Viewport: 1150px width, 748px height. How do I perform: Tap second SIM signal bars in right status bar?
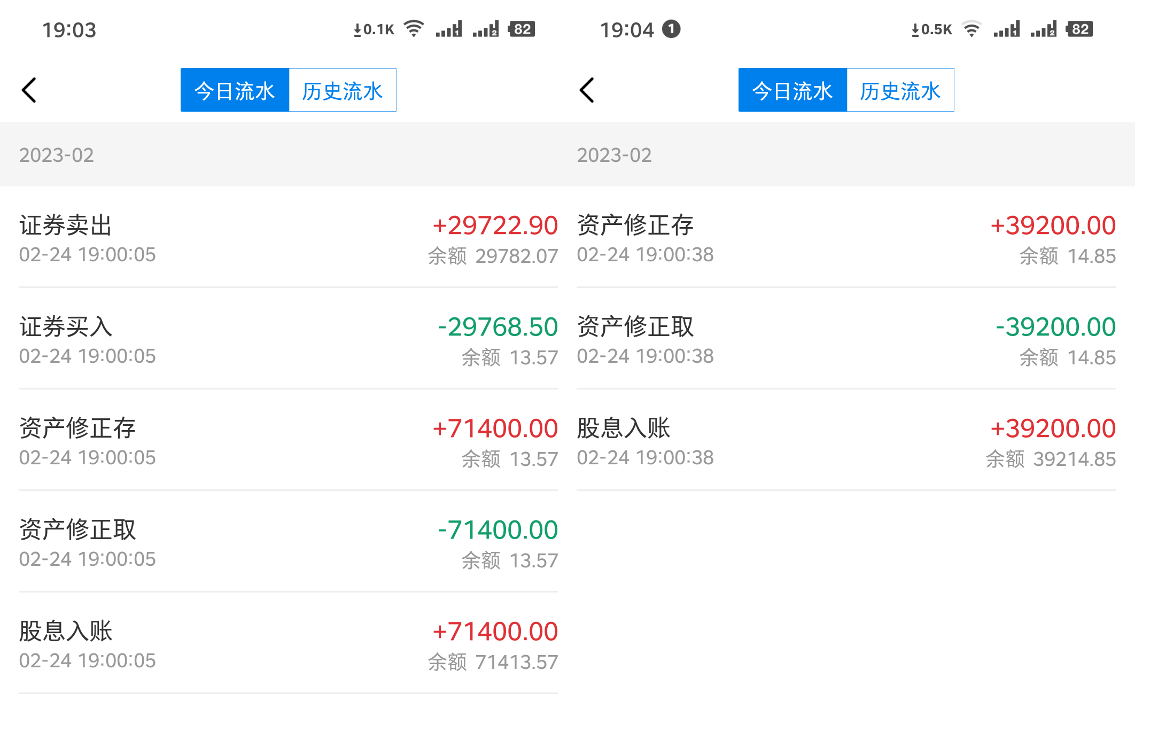[x=1043, y=29]
